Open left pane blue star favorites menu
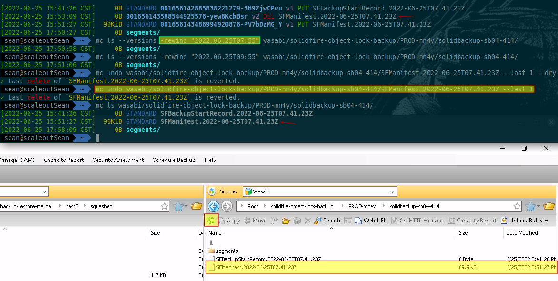558x281 pixels. click(180, 206)
